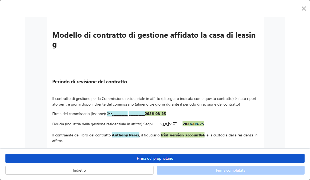Select the highlighted name Anthony Perez

[x=126, y=135]
